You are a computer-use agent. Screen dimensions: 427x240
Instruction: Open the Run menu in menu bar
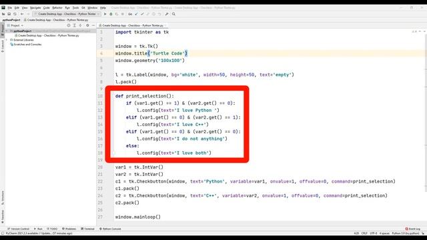tap(67, 8)
